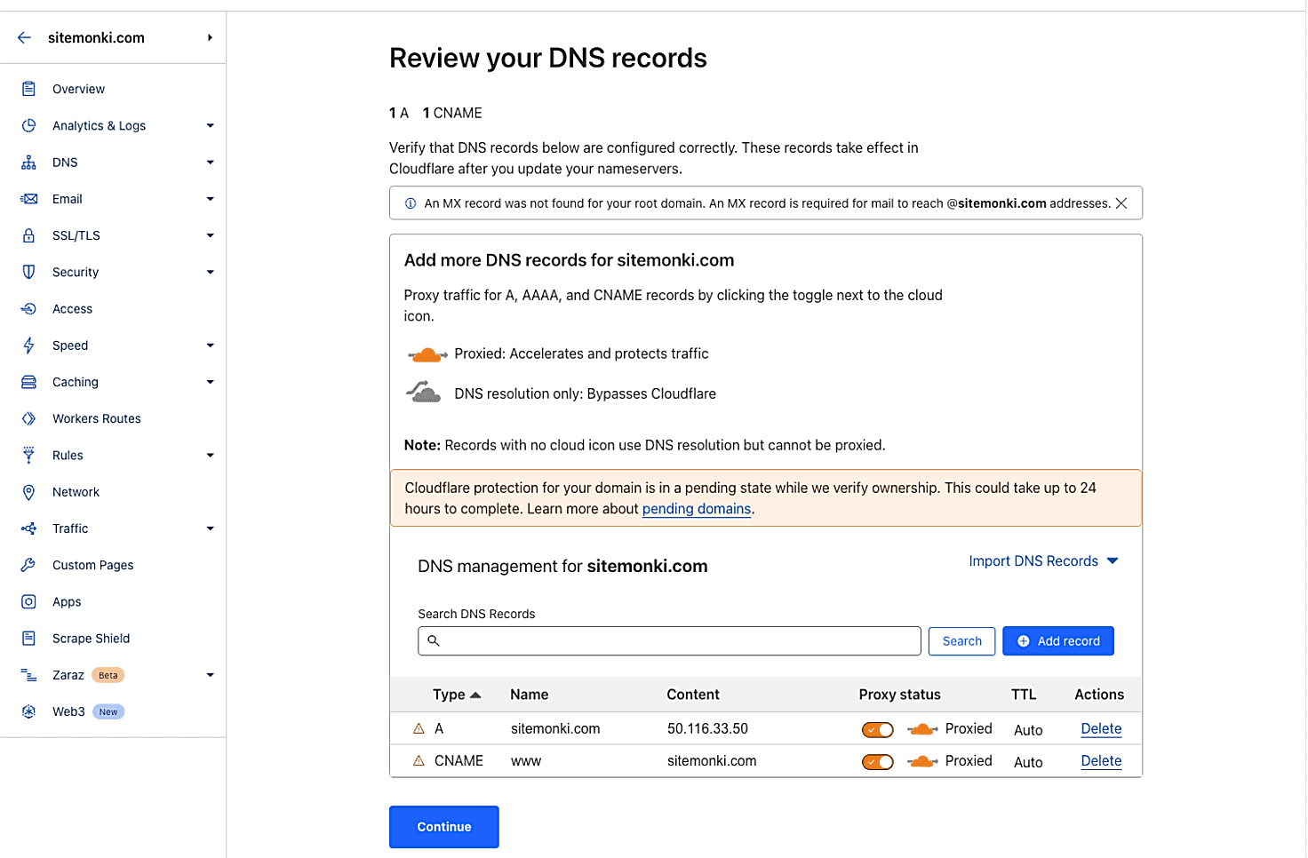Click the Network location pin icon
The height and width of the screenshot is (858, 1308).
point(28,492)
